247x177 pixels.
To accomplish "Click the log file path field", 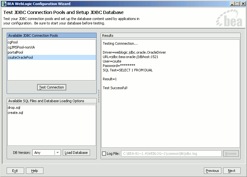I will pos(171,154).
